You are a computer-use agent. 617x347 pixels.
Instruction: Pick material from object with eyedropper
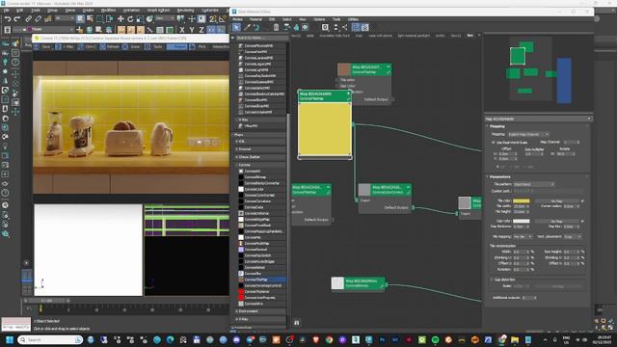point(247,27)
